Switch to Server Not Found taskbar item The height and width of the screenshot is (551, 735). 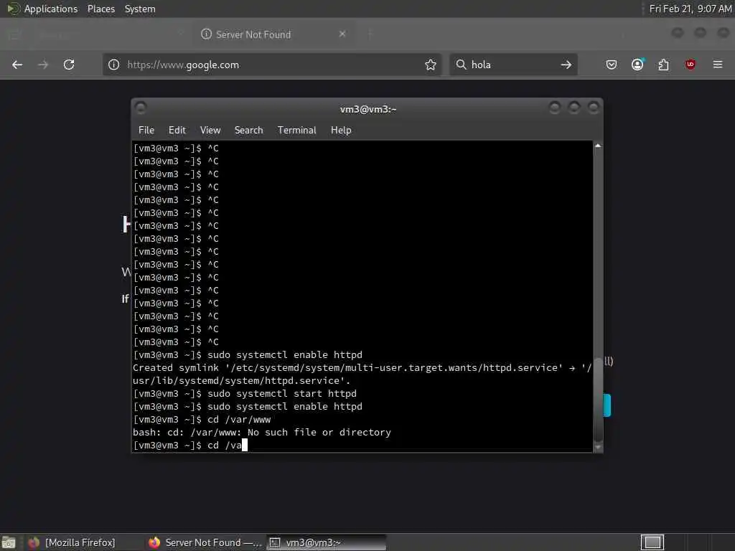coord(205,542)
